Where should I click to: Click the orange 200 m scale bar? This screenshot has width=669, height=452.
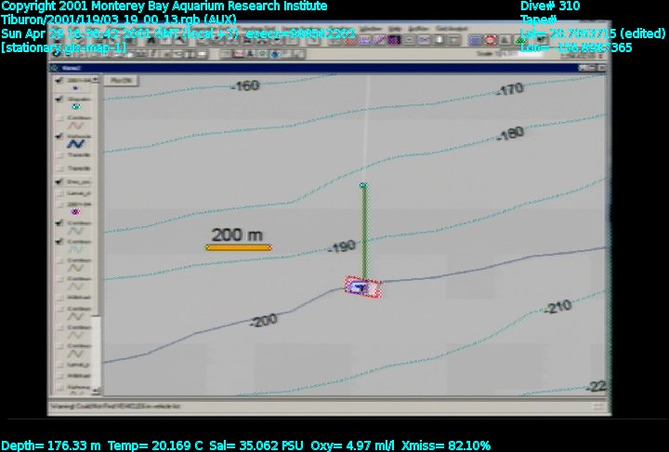click(239, 247)
